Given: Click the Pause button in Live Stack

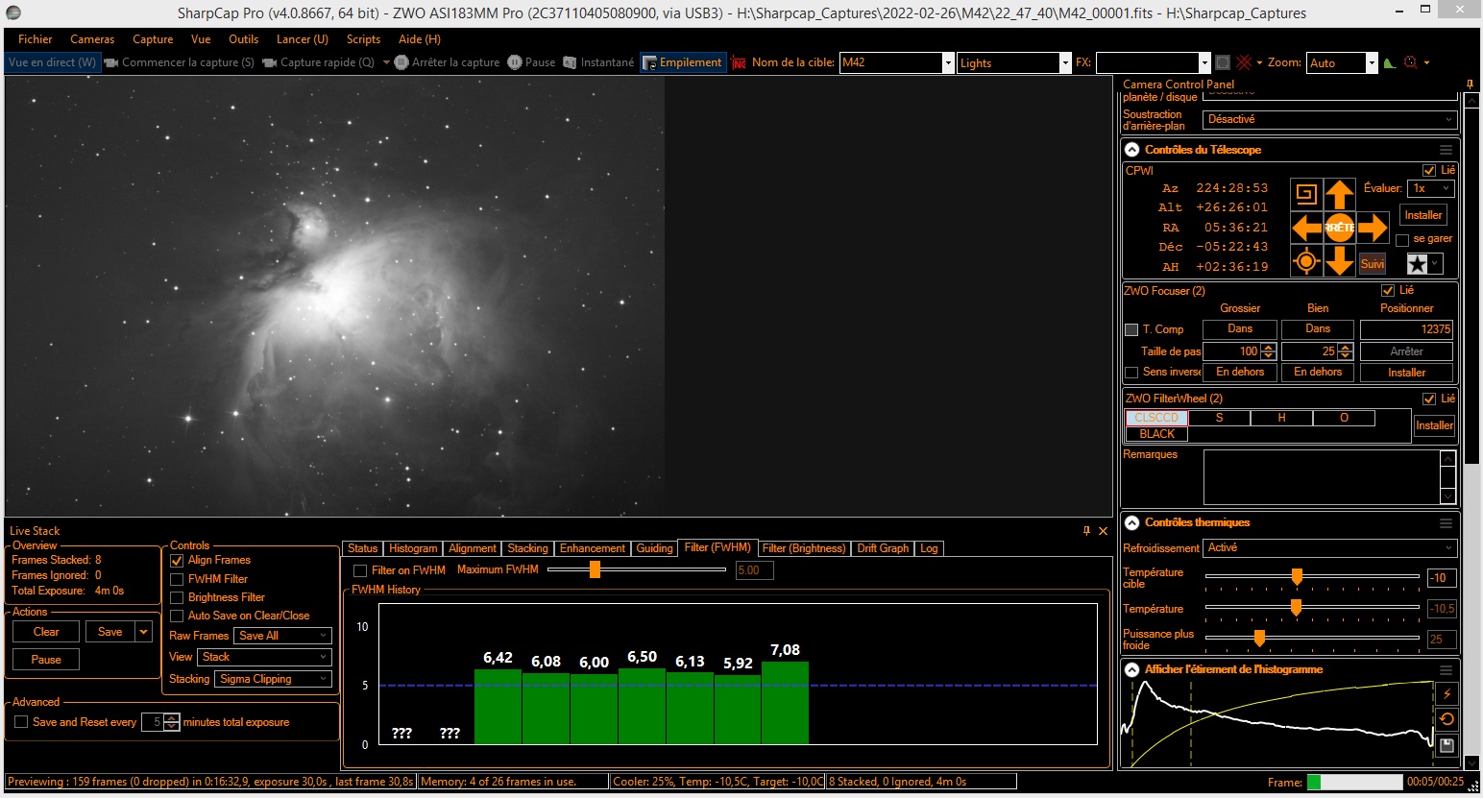Looking at the screenshot, I should pyautogui.click(x=46, y=660).
